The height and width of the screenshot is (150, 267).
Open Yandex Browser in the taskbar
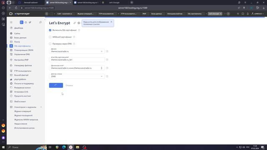coord(71,147)
